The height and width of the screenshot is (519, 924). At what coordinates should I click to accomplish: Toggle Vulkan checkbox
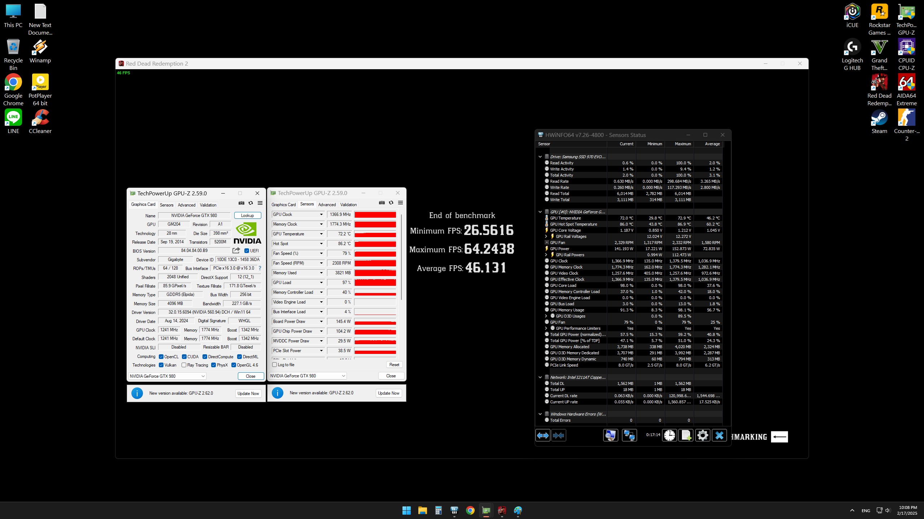(x=161, y=365)
